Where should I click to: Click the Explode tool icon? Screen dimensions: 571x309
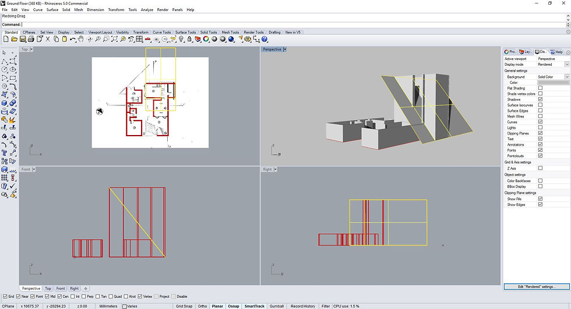[13, 120]
